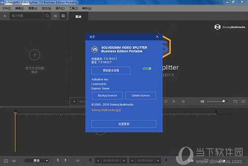Open the 工具(T) menu
This screenshot has height=166, width=248.
coord(73,9)
